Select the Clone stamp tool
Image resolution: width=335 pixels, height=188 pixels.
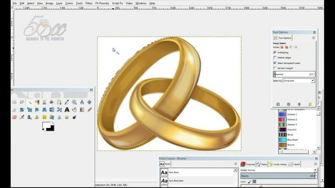click(37, 117)
